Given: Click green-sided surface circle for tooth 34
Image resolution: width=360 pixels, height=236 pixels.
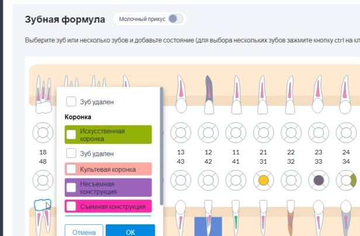Looking at the screenshot, I should pos(346,180).
